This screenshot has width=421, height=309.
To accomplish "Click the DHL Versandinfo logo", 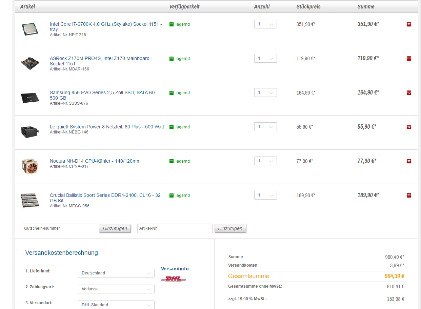I will 173,280.
